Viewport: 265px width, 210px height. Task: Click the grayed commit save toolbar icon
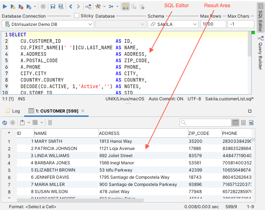pyautogui.click(x=134, y=7)
